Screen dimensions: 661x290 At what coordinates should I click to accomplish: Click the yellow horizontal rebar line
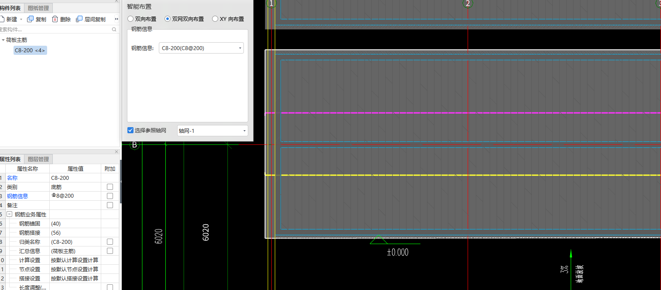463,175
